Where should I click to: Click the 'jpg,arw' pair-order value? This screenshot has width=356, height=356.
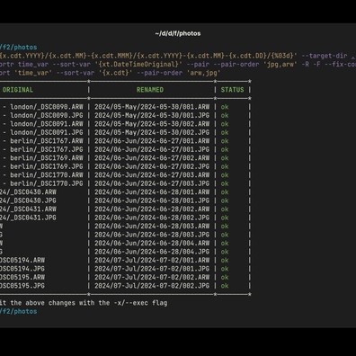point(280,64)
